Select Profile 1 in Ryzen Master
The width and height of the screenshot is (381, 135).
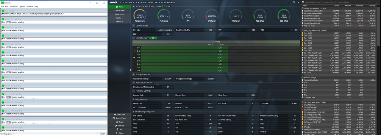pos(119,18)
